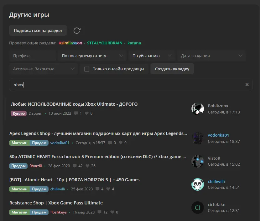
Task: Open chiiliwilli panda avatar
Action: coord(197,184)
